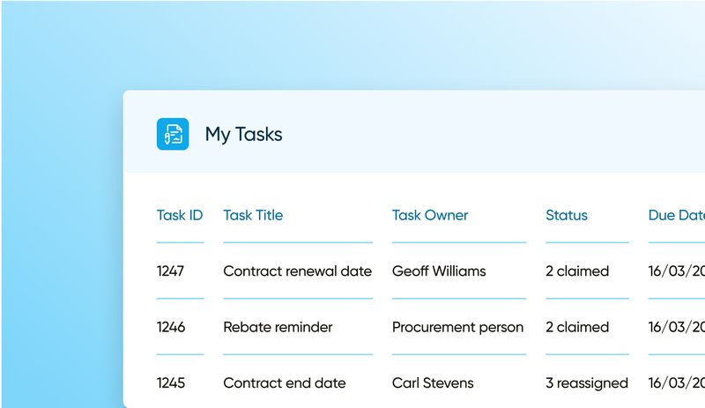Click owner Procurement person

coord(457,327)
